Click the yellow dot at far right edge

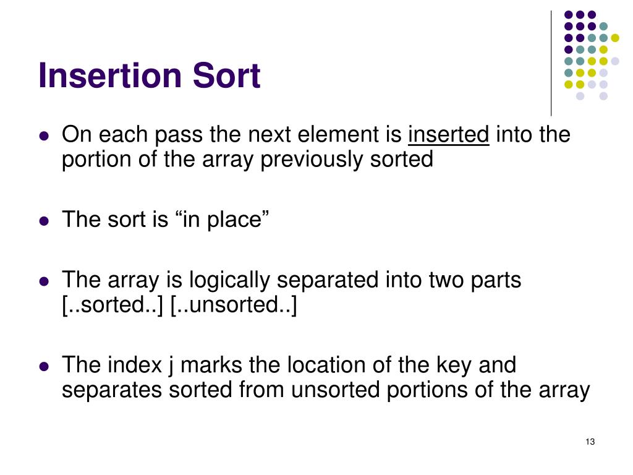click(x=615, y=38)
